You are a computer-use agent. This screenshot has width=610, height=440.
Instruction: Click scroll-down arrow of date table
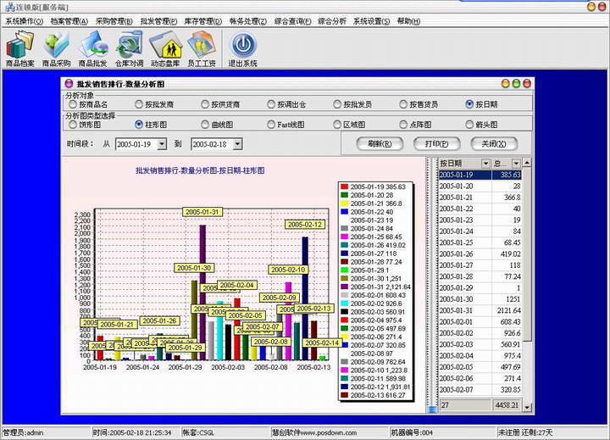pos(527,407)
